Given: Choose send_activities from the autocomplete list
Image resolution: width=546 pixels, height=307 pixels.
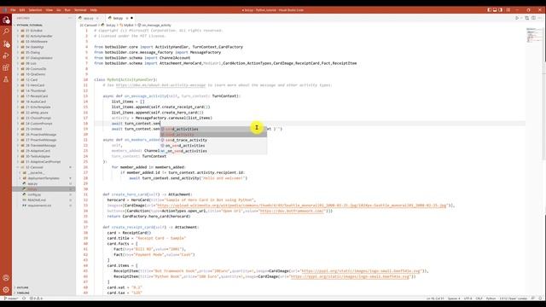Looking at the screenshot, I should coord(213,129).
